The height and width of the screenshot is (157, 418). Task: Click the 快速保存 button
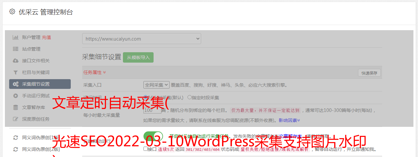coord(369,73)
